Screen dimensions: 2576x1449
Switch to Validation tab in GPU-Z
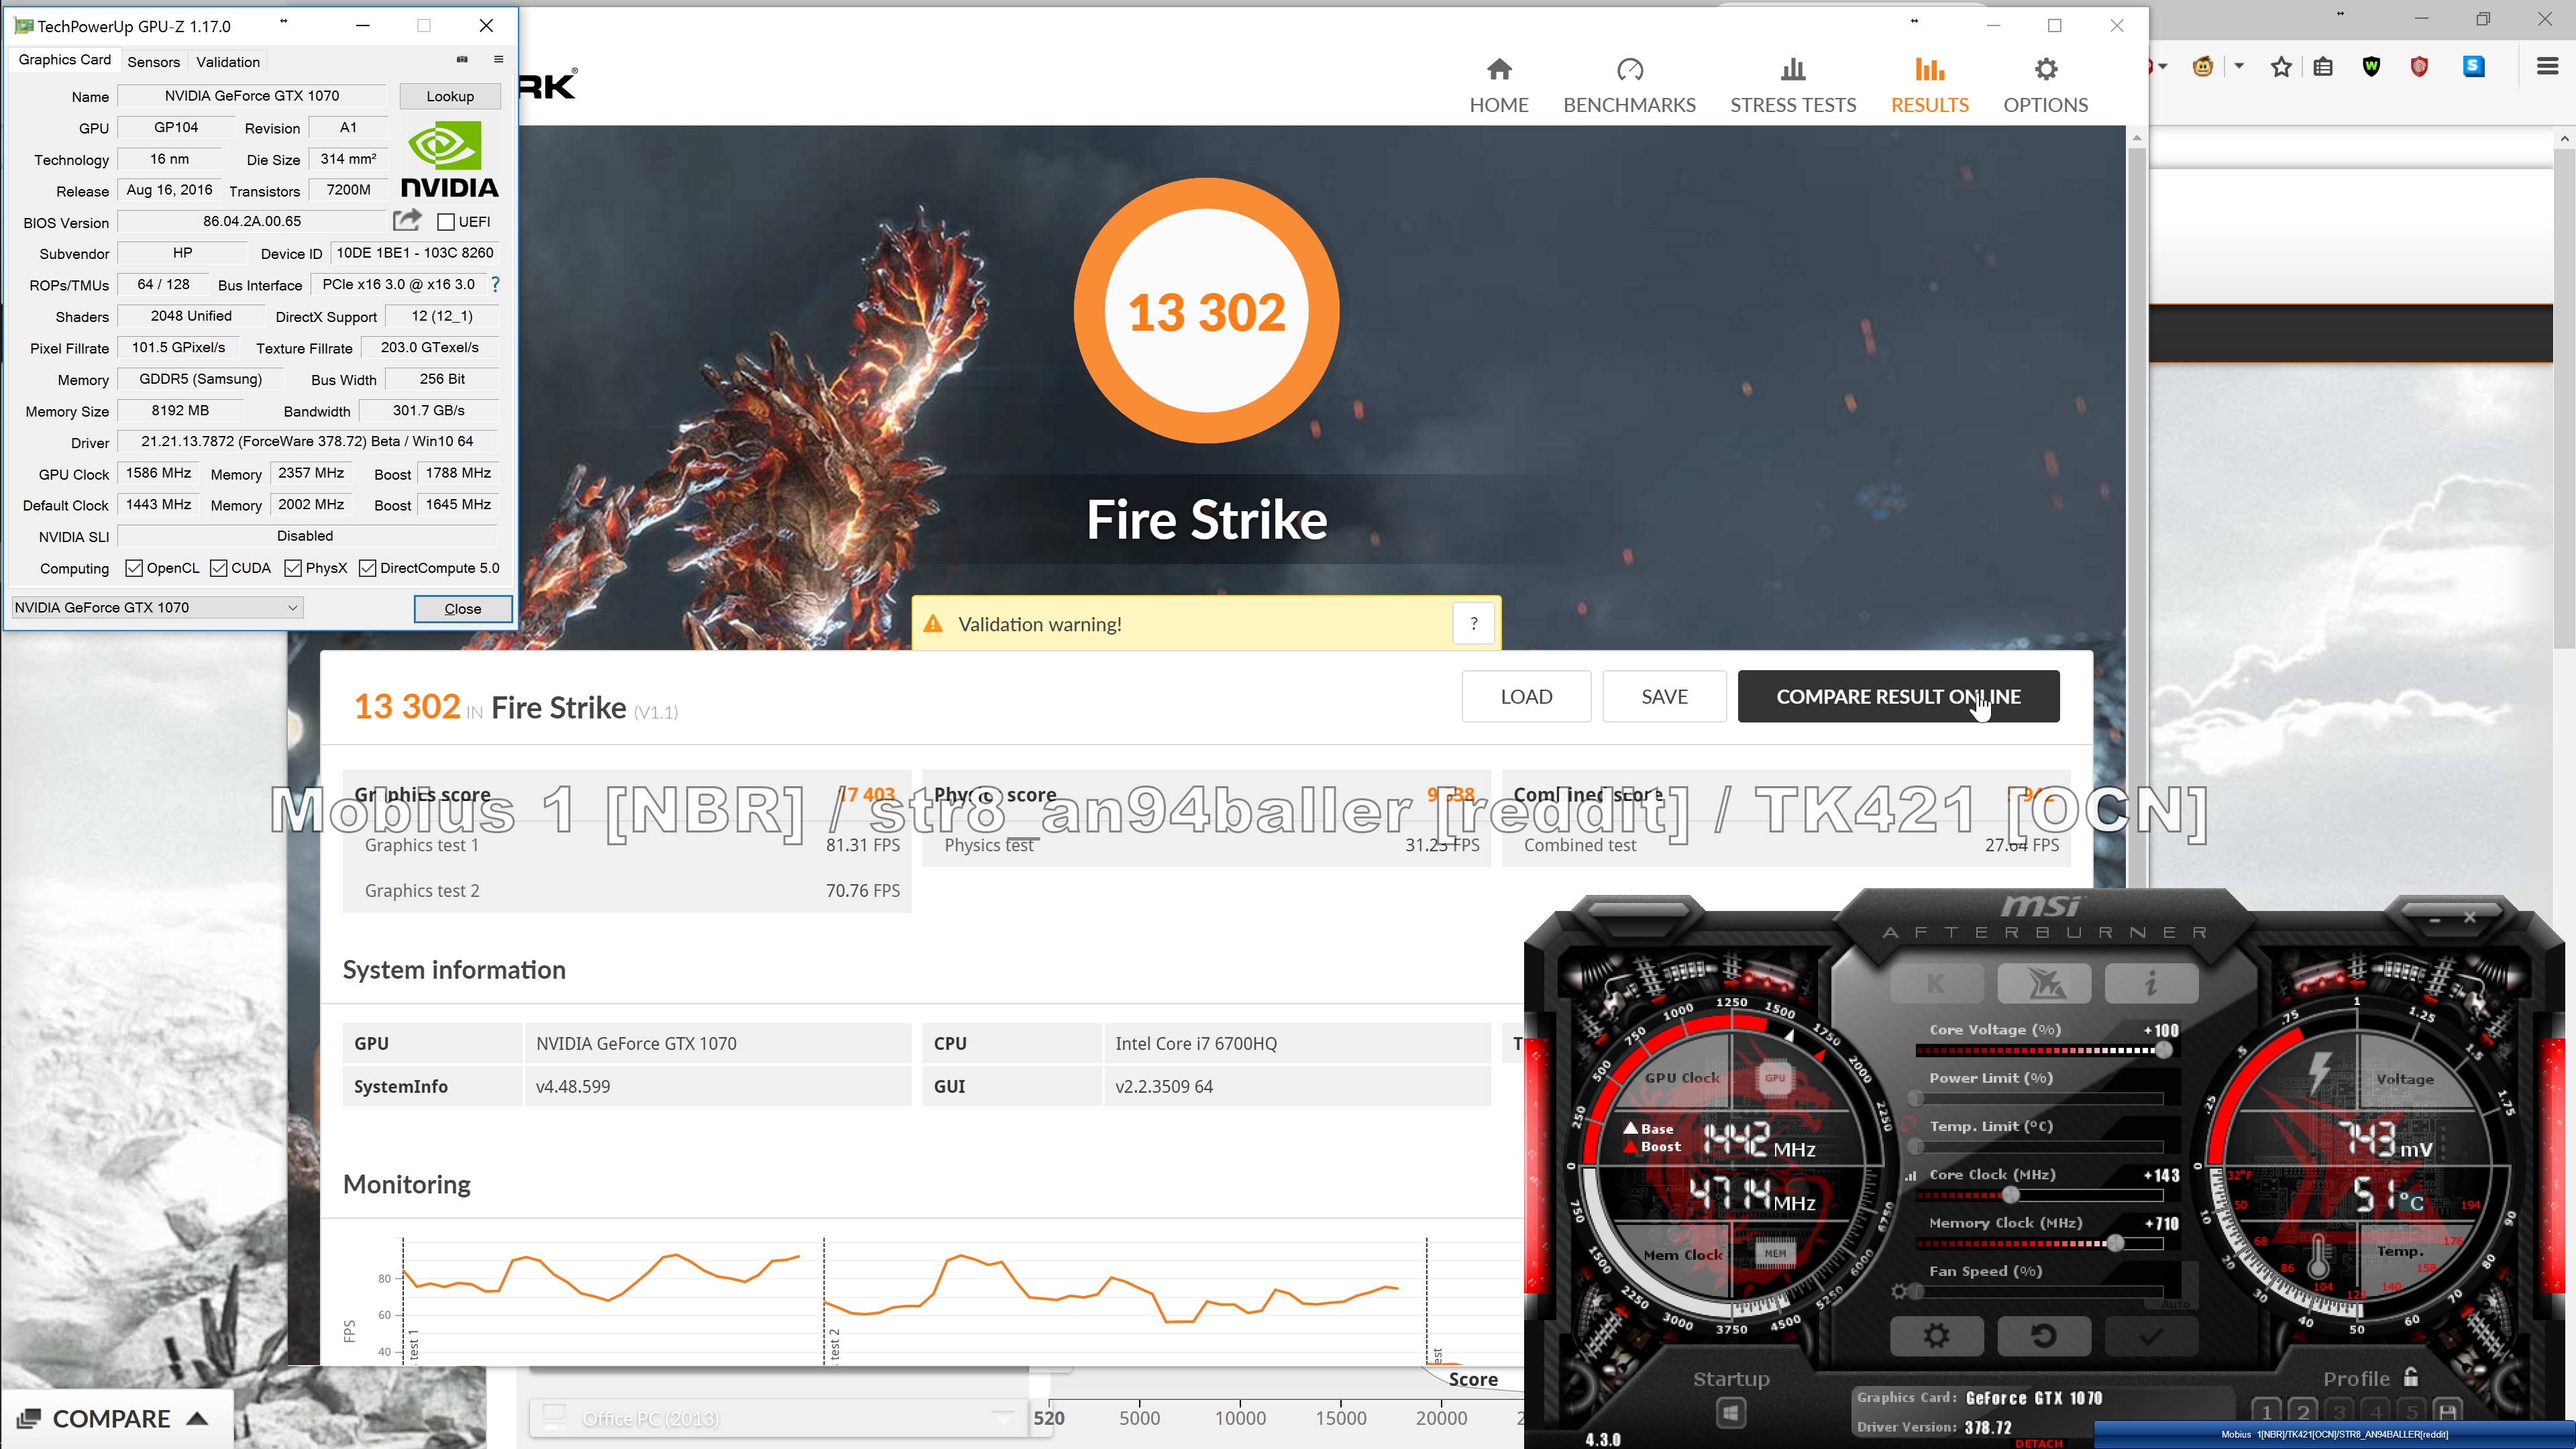tap(228, 62)
